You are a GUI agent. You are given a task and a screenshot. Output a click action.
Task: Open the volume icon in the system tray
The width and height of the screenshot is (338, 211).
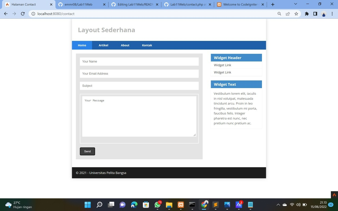click(x=298, y=204)
